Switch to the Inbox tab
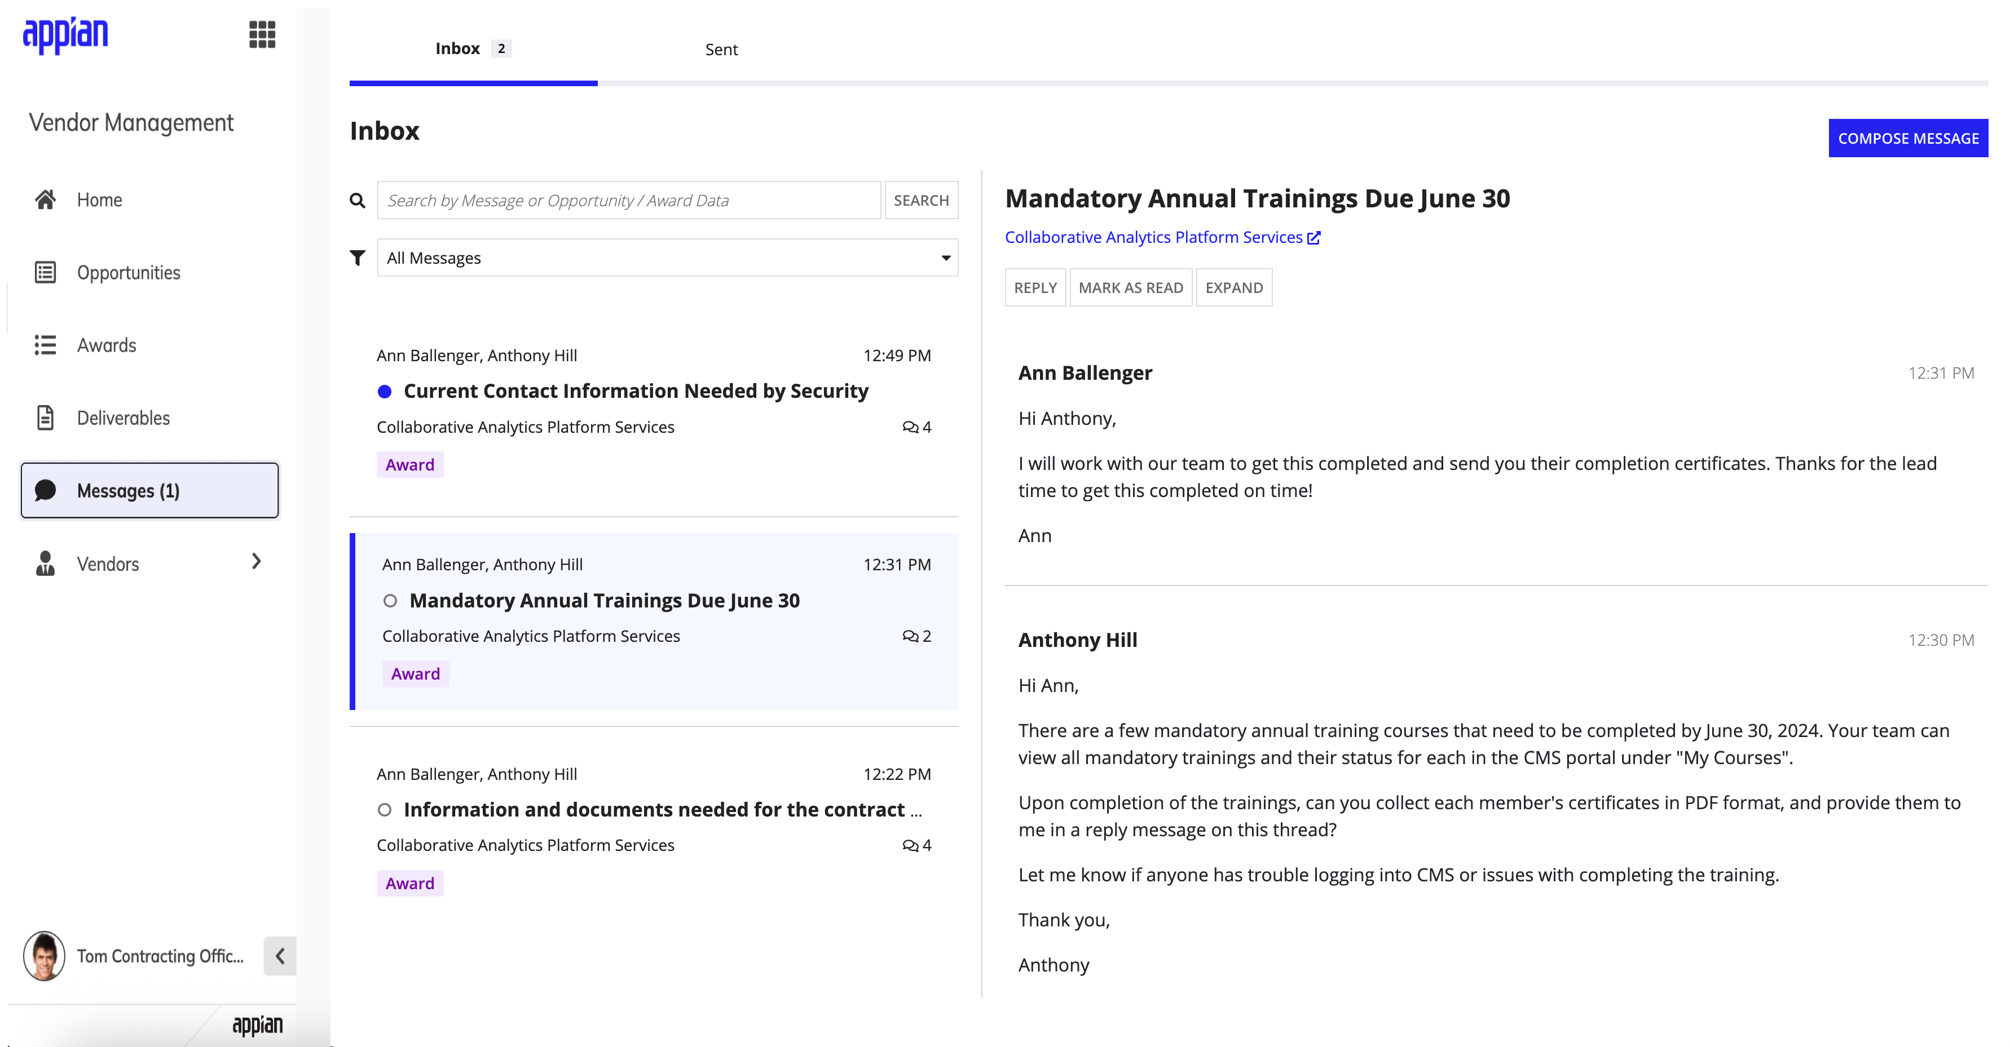The width and height of the screenshot is (2010, 1047). (473, 48)
